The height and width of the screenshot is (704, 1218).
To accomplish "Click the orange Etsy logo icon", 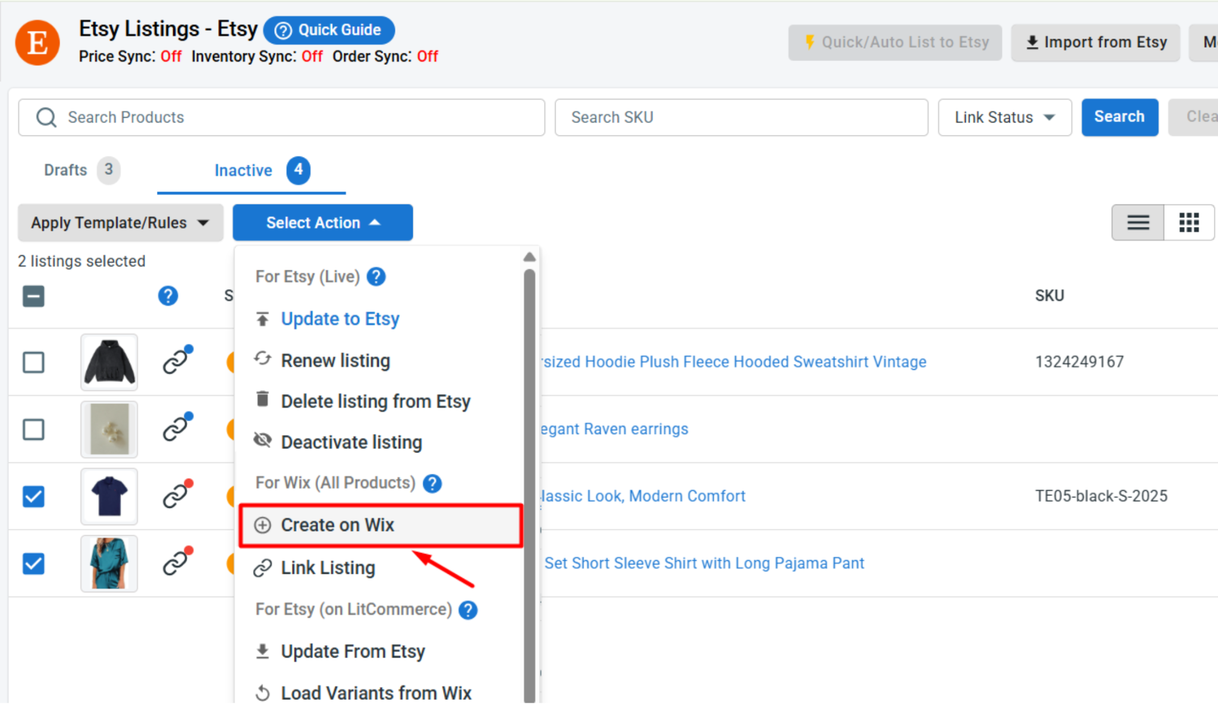I will pyautogui.click(x=37, y=43).
